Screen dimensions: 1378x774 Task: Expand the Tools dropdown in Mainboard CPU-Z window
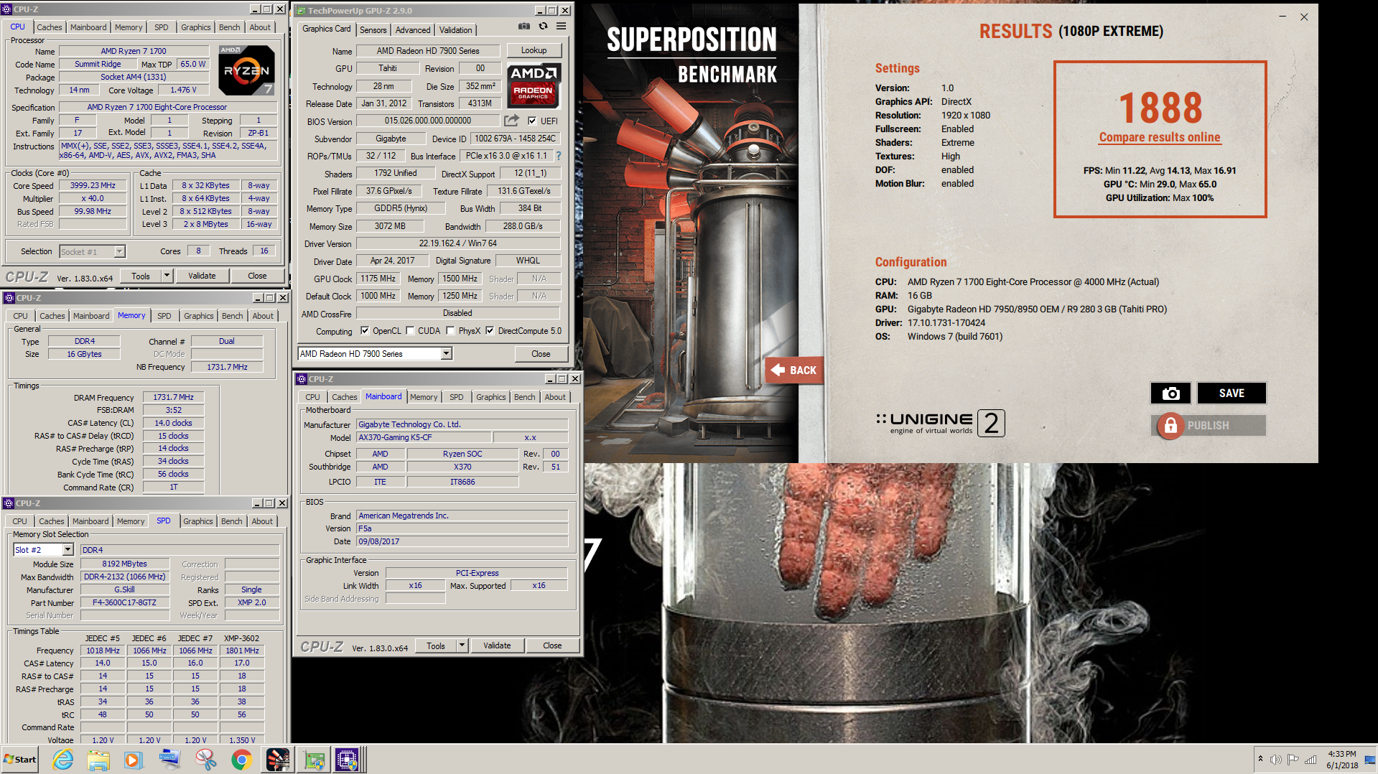coord(462,645)
